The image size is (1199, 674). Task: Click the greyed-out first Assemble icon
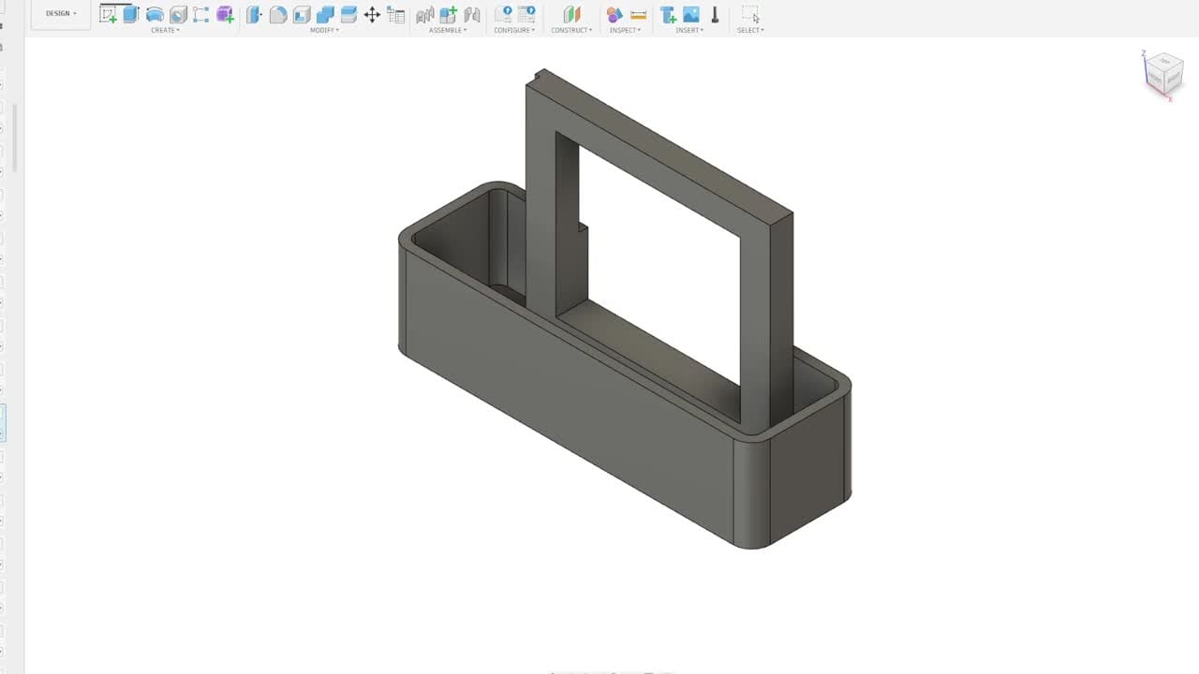425,15
